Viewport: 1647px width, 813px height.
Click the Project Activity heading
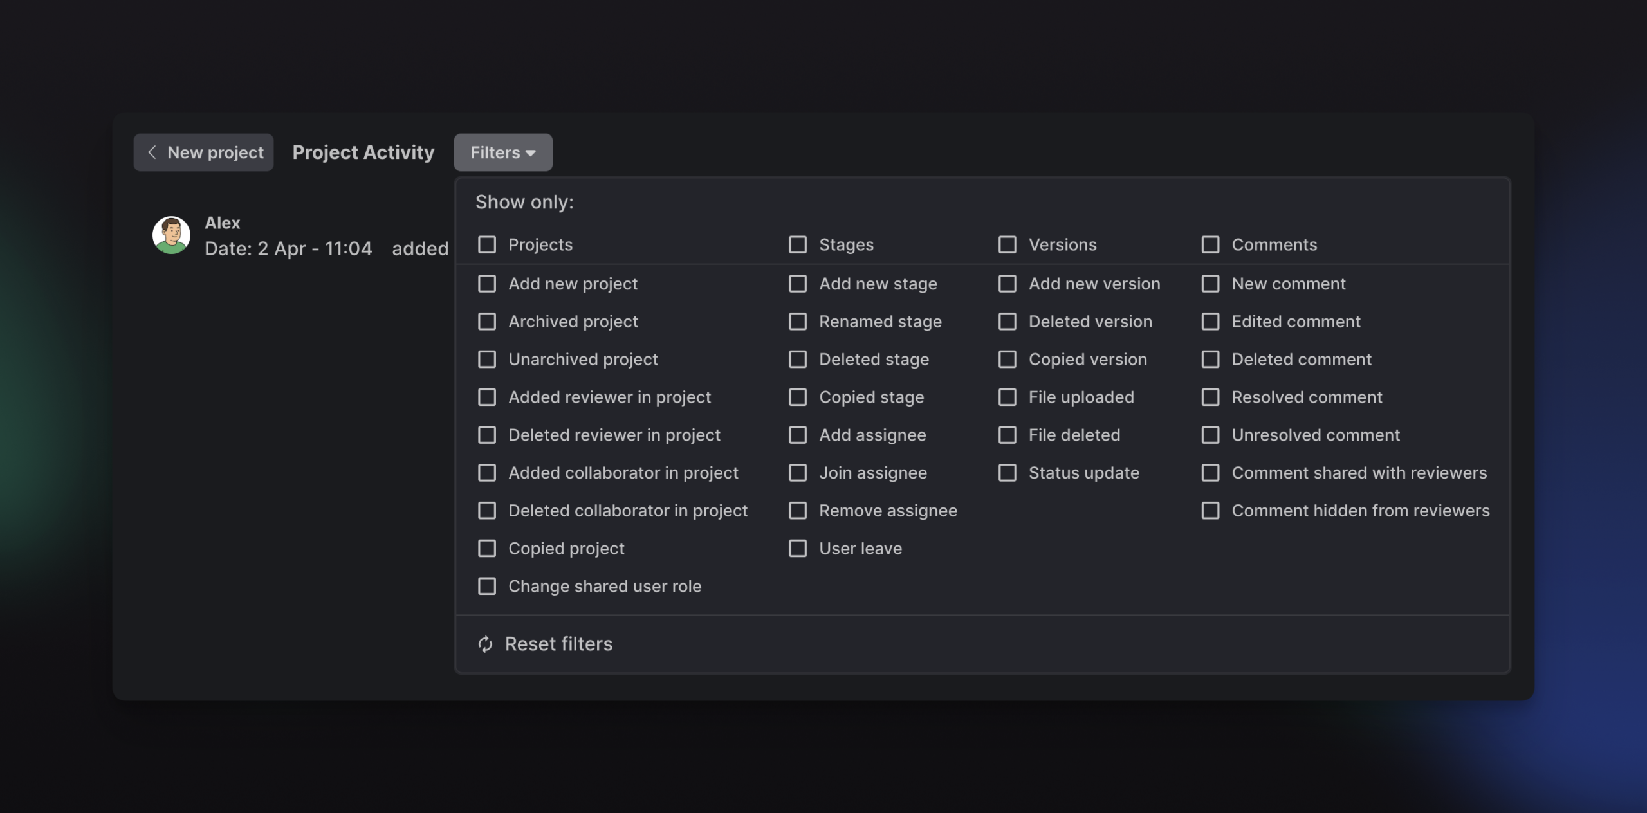363,152
